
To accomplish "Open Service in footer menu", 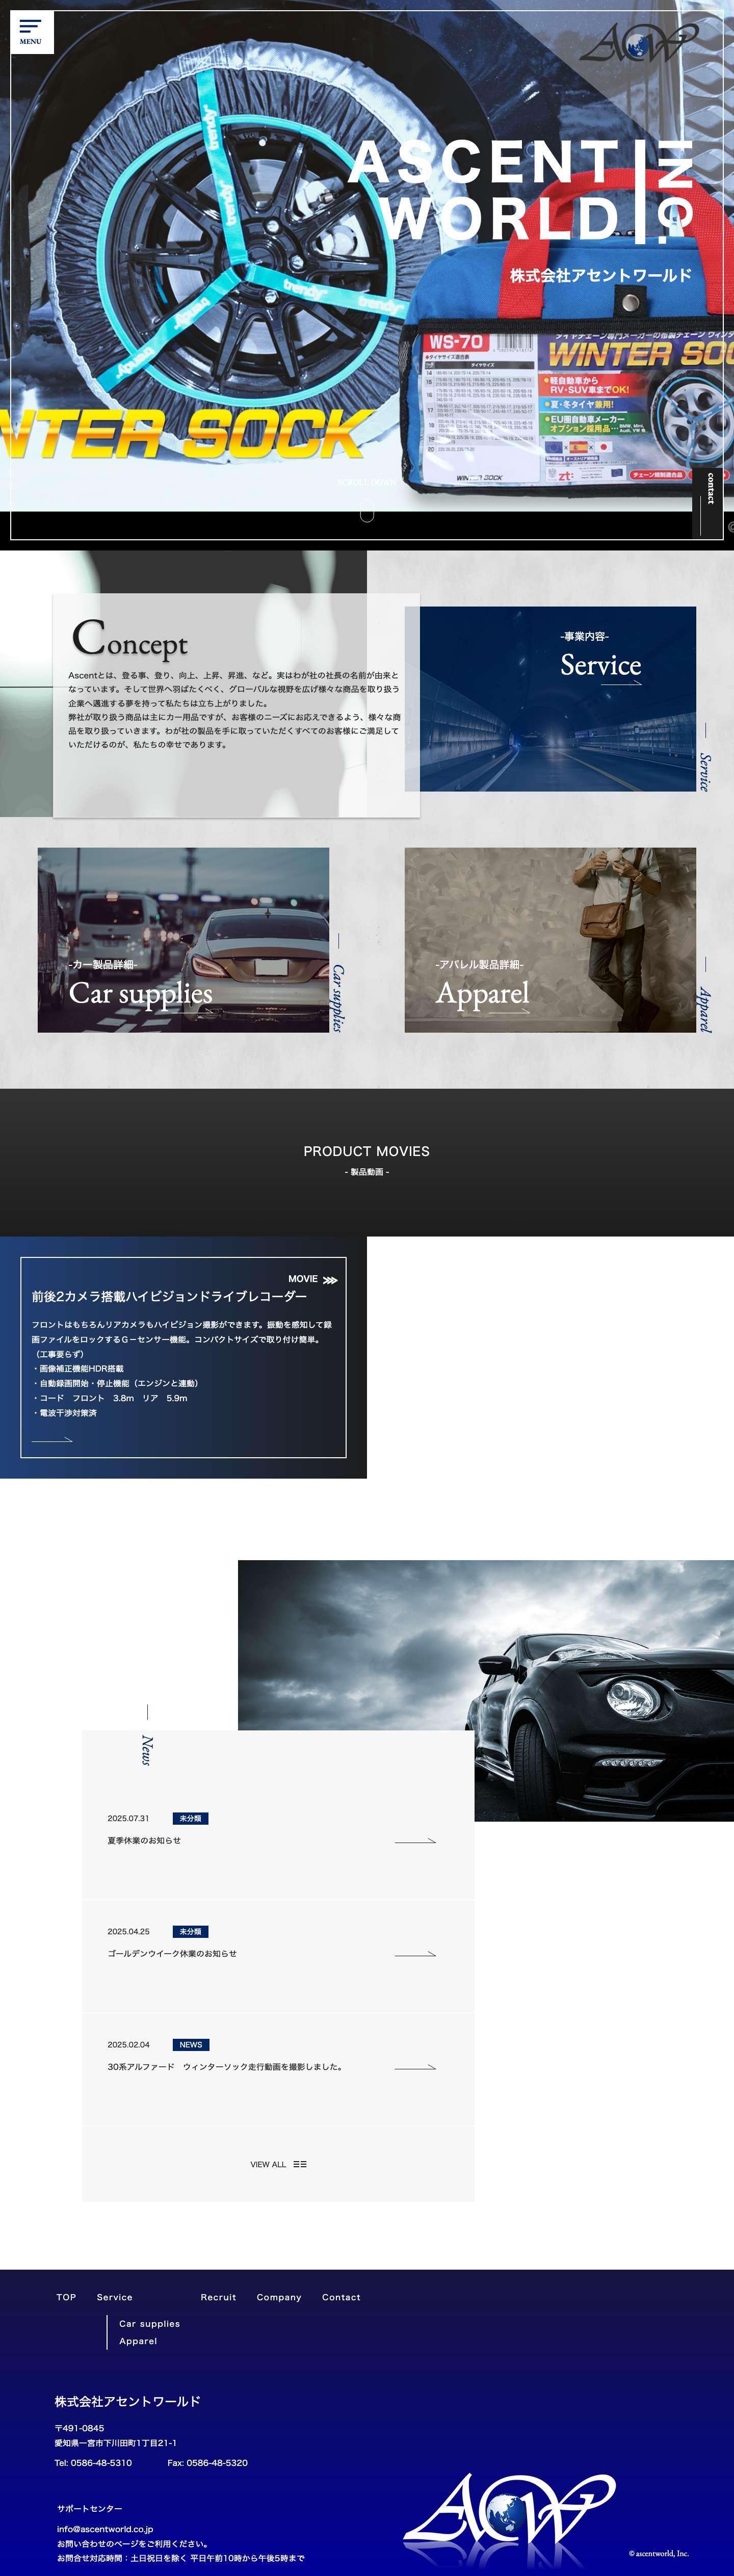I will coord(115,2297).
